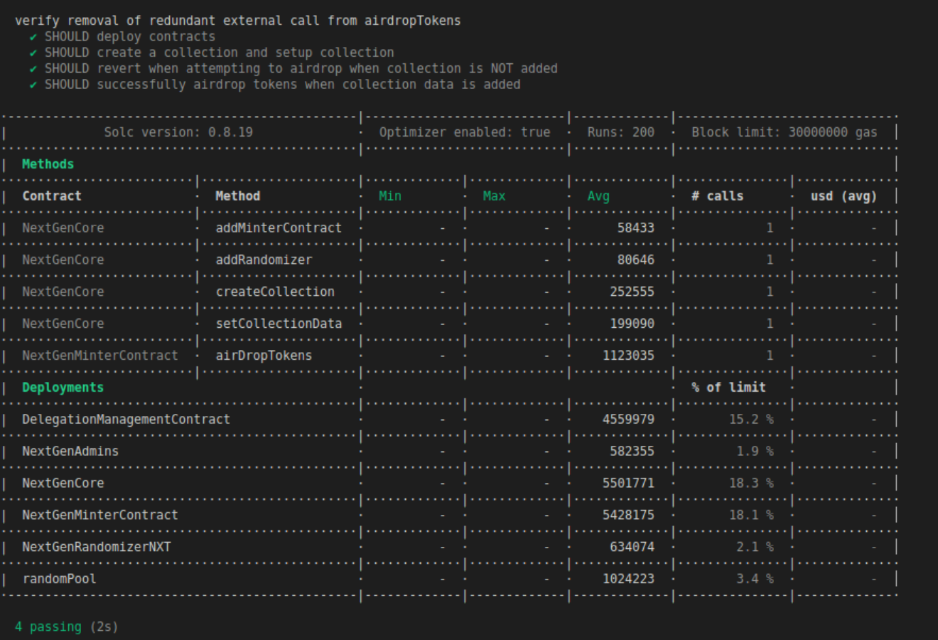
Task: Click the '4 passing (2s)' summary line
Action: 67,627
